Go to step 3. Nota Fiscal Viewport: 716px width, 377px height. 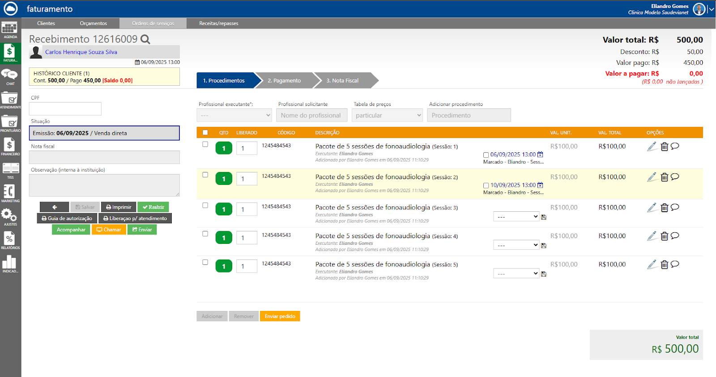(x=343, y=80)
